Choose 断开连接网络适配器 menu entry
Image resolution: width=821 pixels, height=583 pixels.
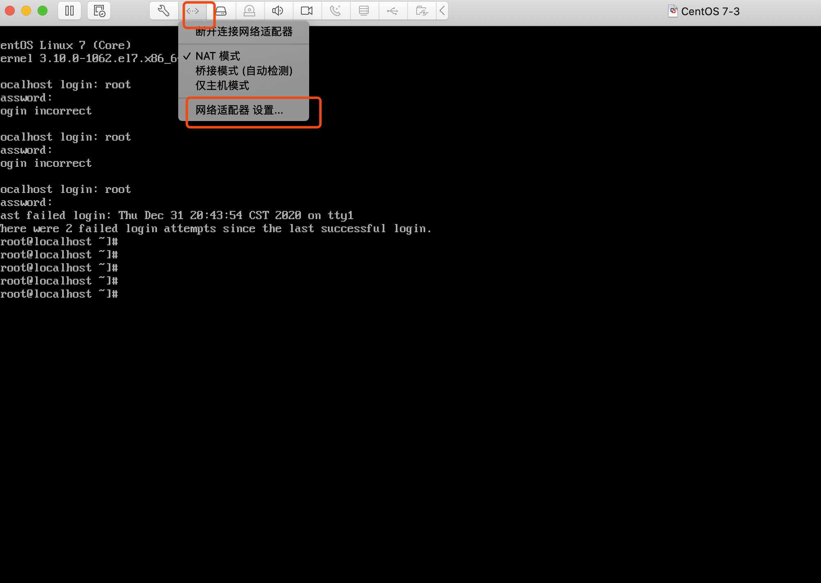244,32
